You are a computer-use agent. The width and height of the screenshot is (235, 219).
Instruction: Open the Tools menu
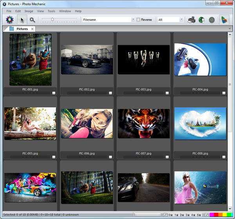pyautogui.click(x=51, y=11)
